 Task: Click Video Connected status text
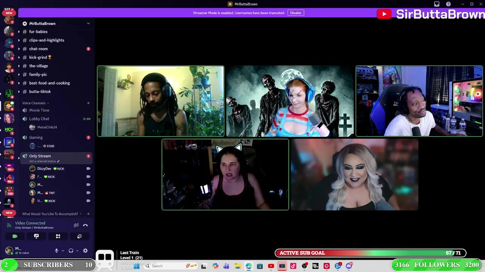point(30,223)
